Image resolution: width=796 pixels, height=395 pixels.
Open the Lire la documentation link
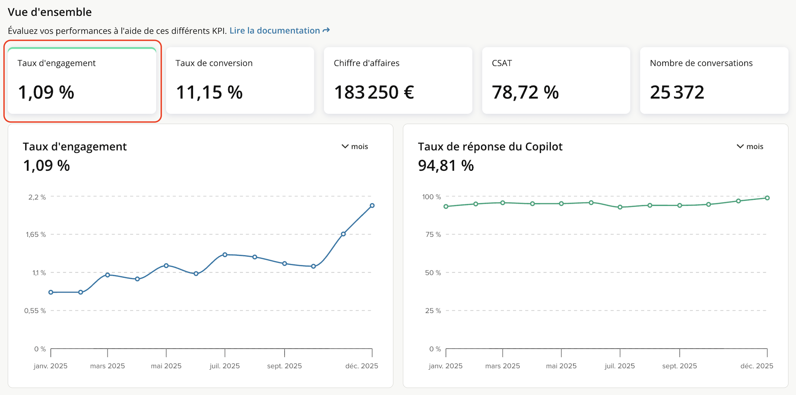(274, 31)
